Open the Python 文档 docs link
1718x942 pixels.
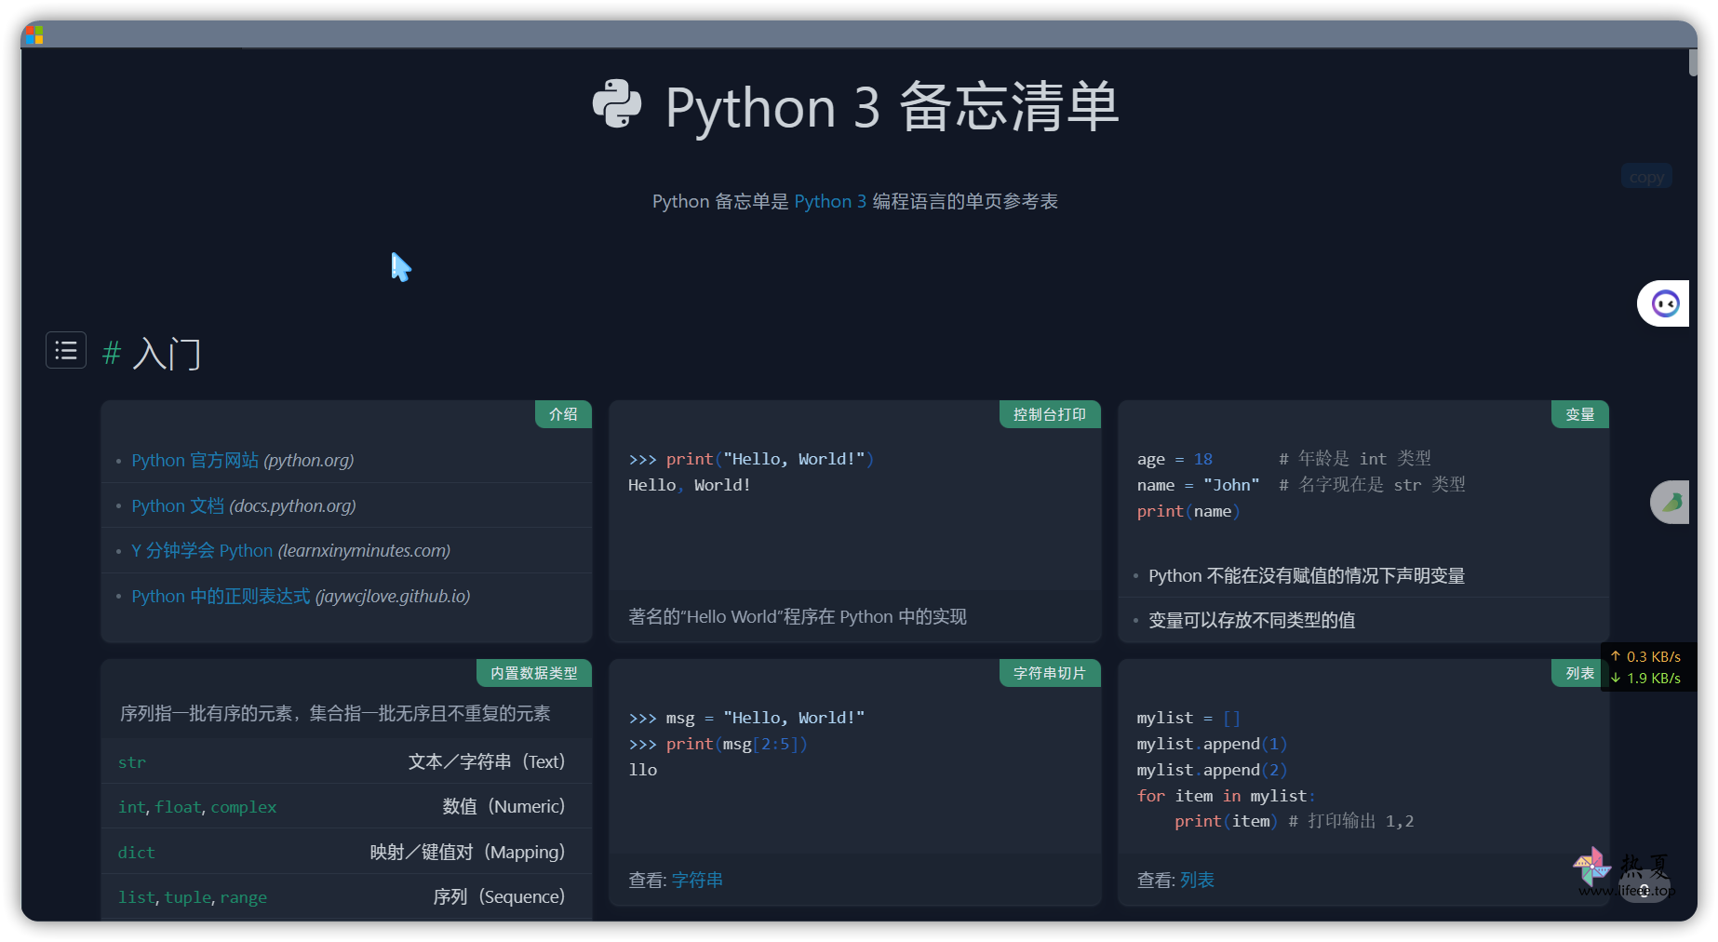click(x=178, y=506)
